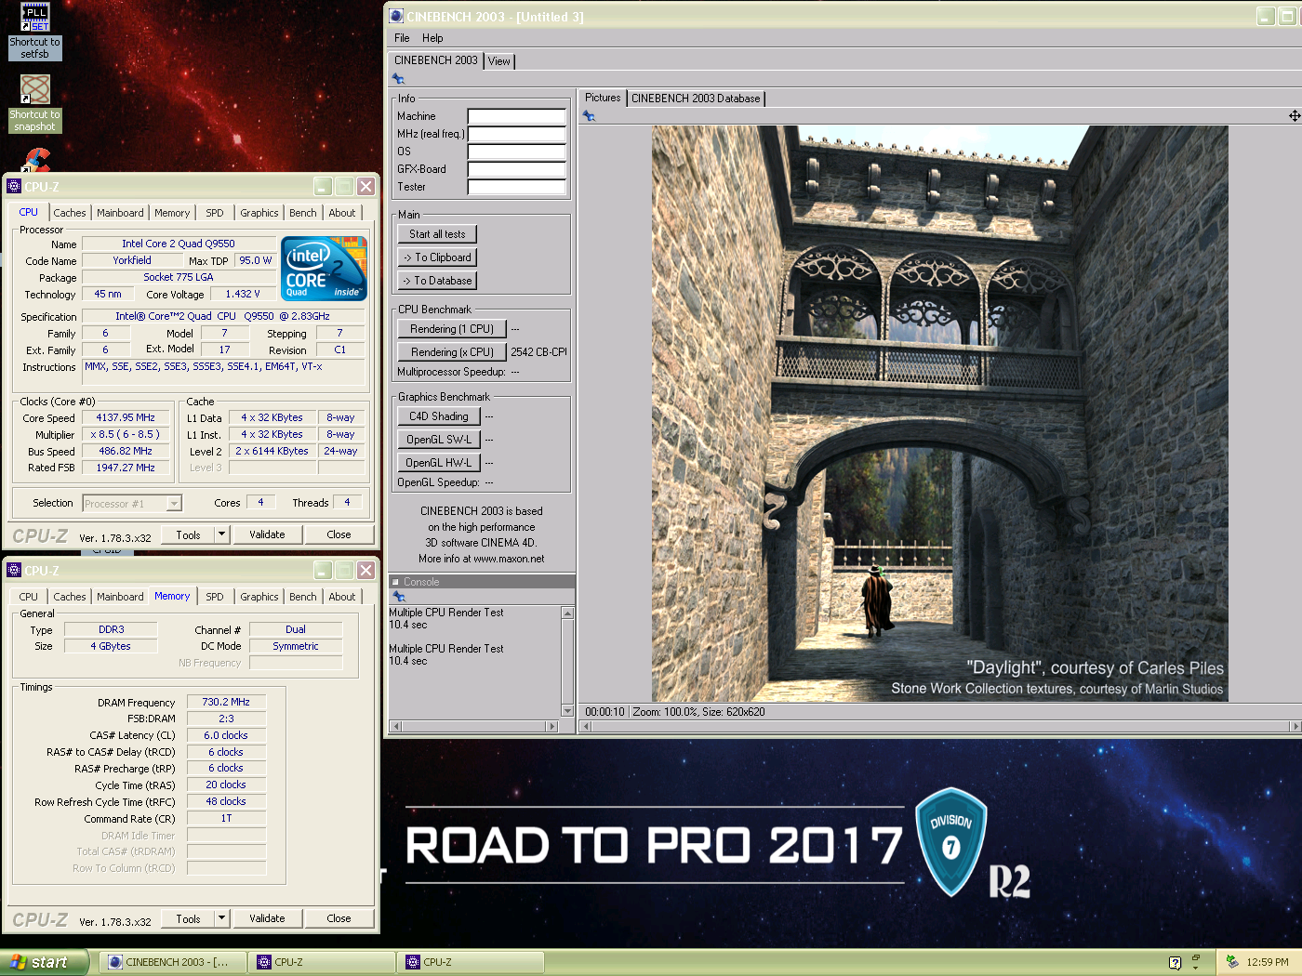Viewport: 1302px width, 976px height.
Task: Open CPU tab in lower CPU-Z window
Action: tap(29, 597)
